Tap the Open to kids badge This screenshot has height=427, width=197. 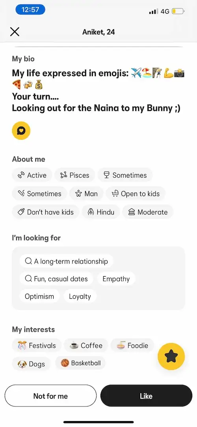pyautogui.click(x=136, y=194)
